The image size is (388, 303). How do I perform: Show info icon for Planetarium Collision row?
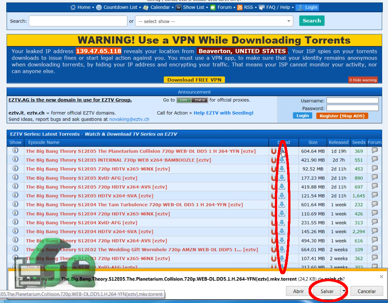click(16, 150)
